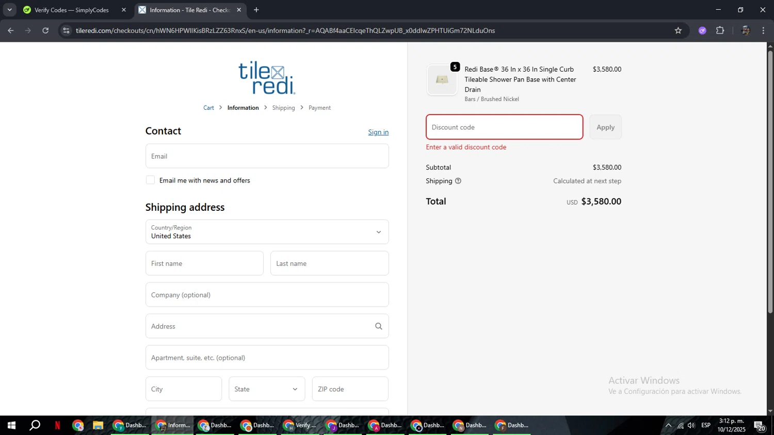Tick the Email me with news and offers checkbox
Image resolution: width=774 pixels, height=435 pixels.
coord(150,180)
